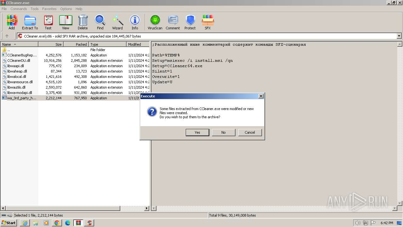
Task: Click Cancel in the Execute dialog
Action: point(250,132)
